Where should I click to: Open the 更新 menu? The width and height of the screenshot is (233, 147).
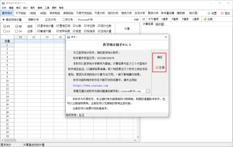pos(54,8)
